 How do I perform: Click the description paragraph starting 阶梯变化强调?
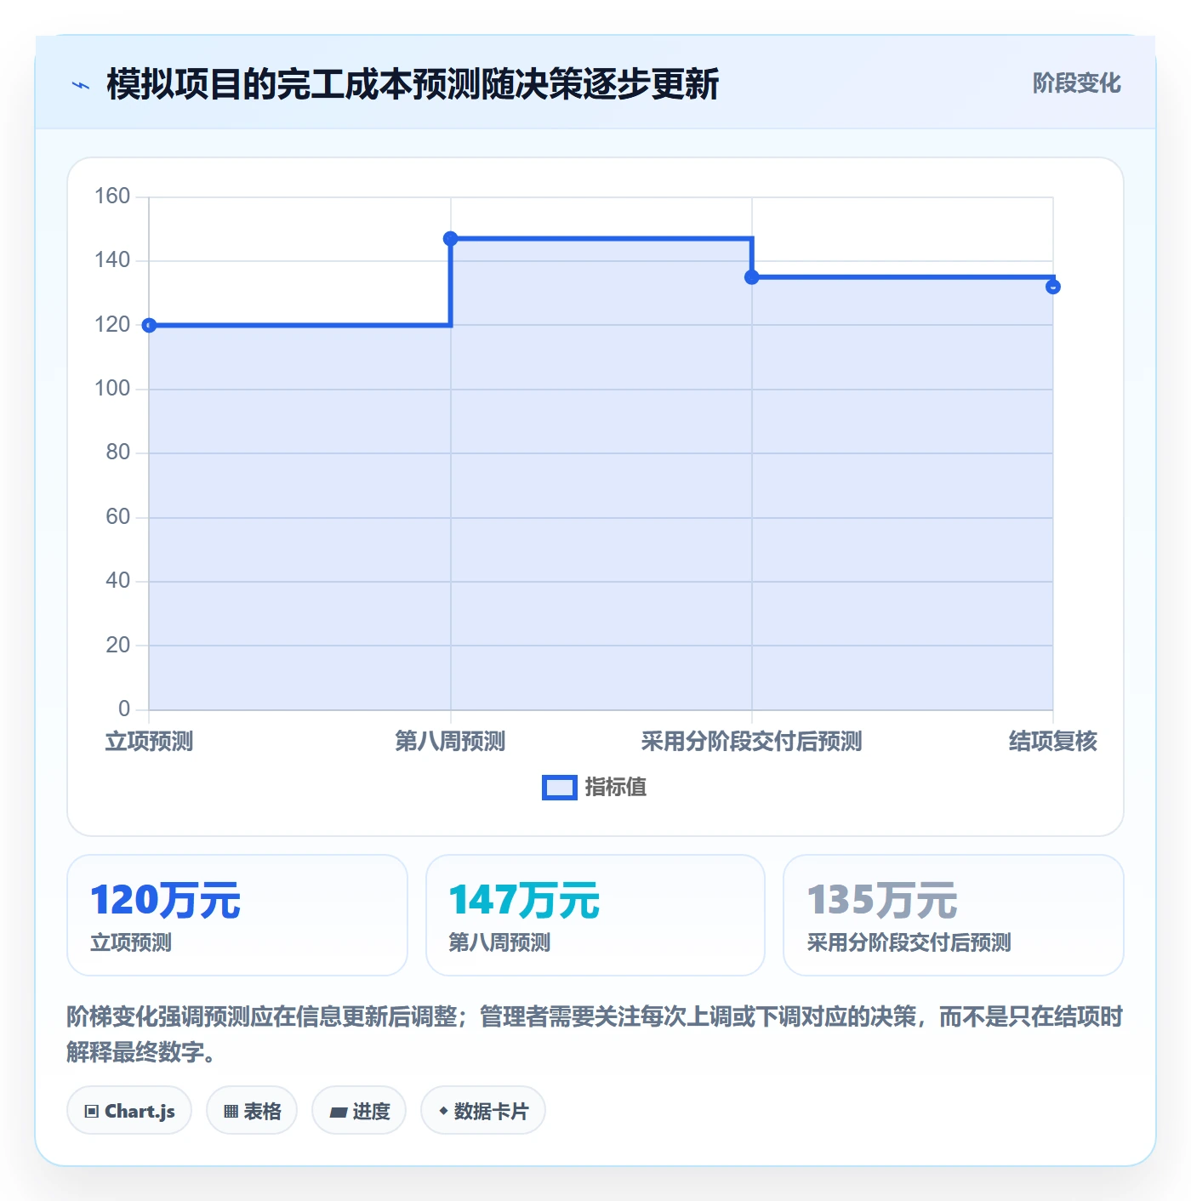[x=595, y=1033]
